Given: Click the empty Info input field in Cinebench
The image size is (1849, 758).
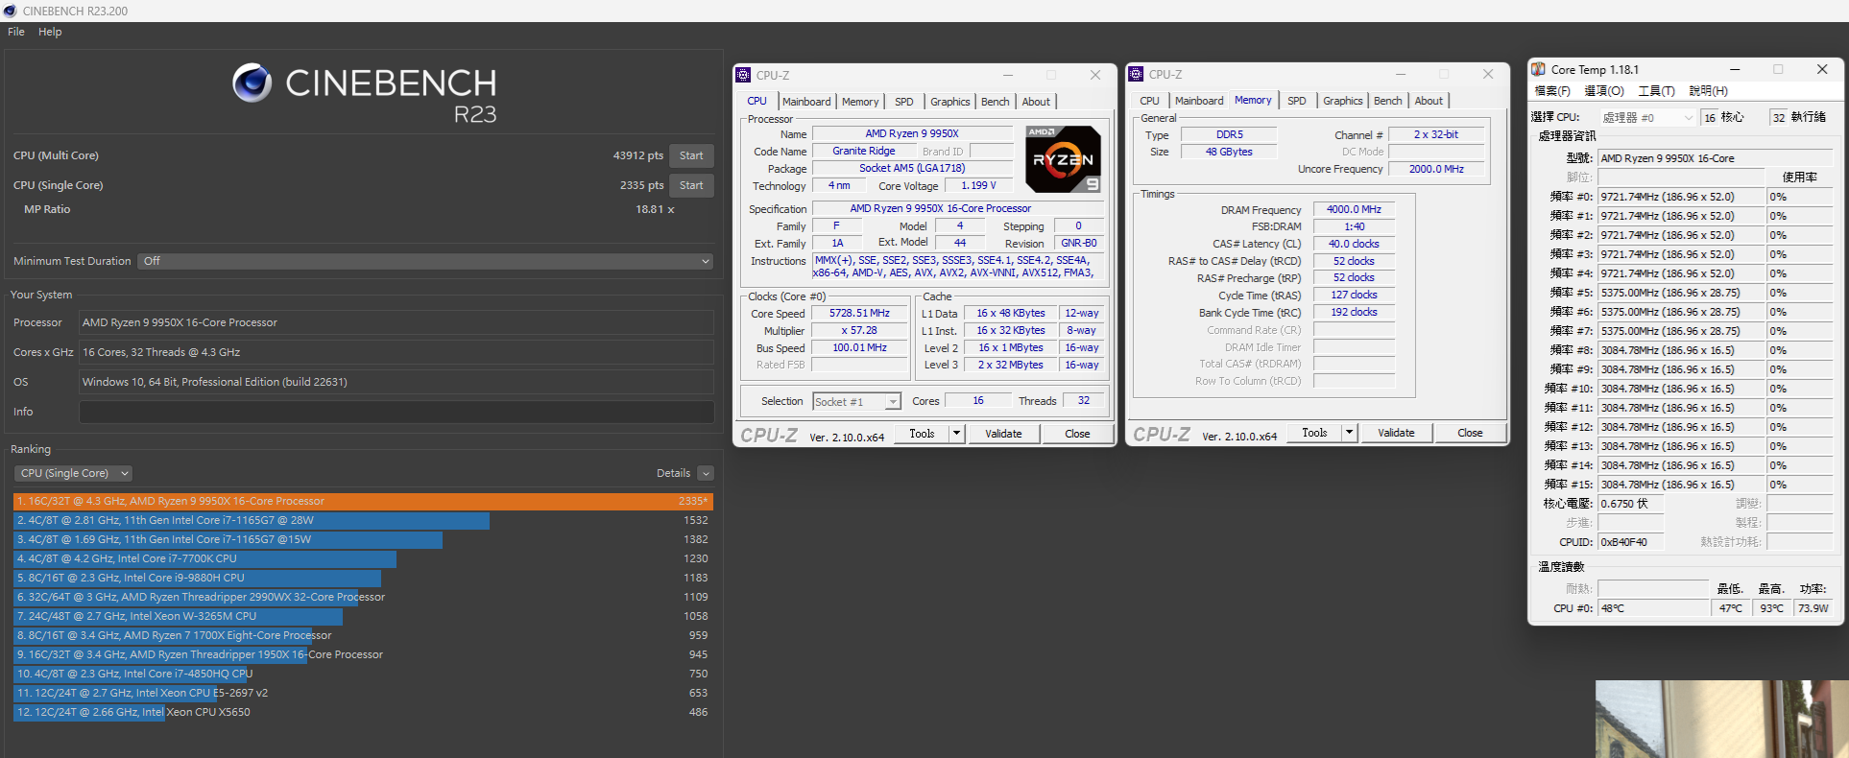Looking at the screenshot, I should 396,412.
